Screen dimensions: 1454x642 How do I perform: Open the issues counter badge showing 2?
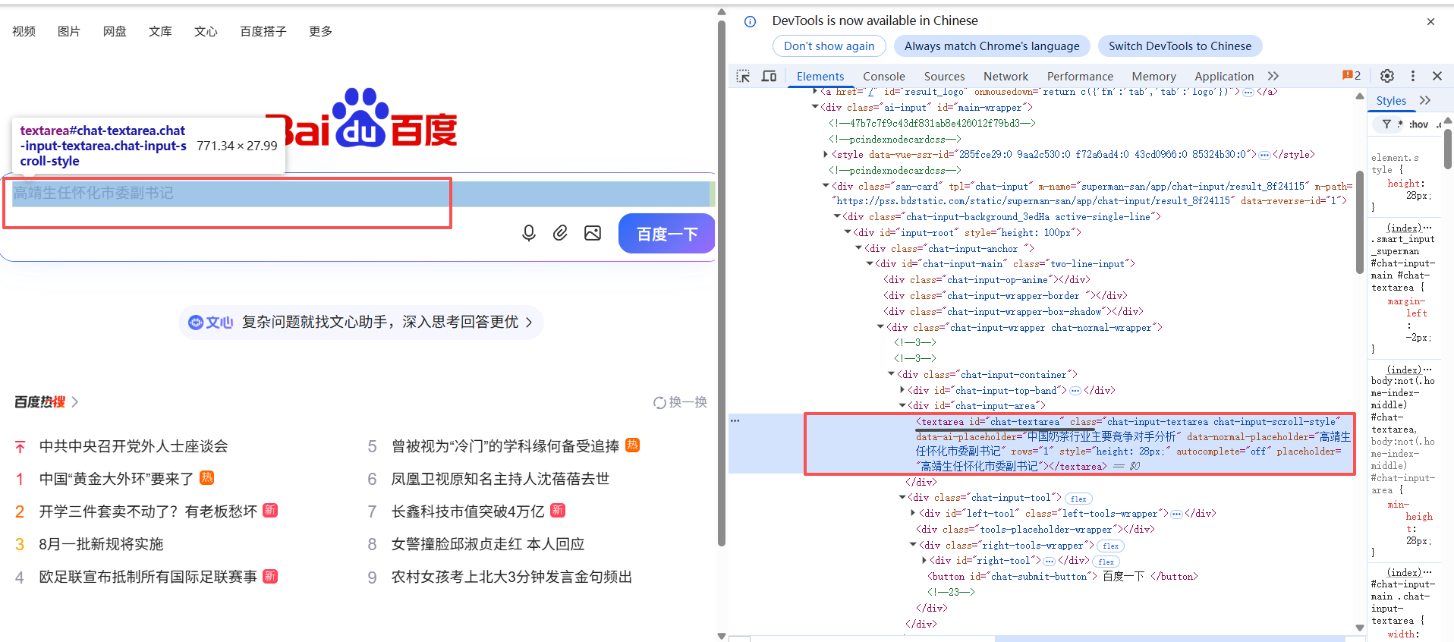(1352, 75)
